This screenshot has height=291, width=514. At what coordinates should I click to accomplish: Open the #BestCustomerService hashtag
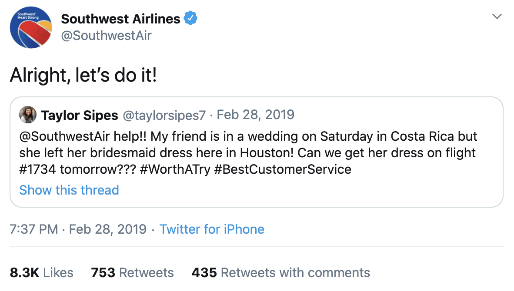click(x=283, y=169)
